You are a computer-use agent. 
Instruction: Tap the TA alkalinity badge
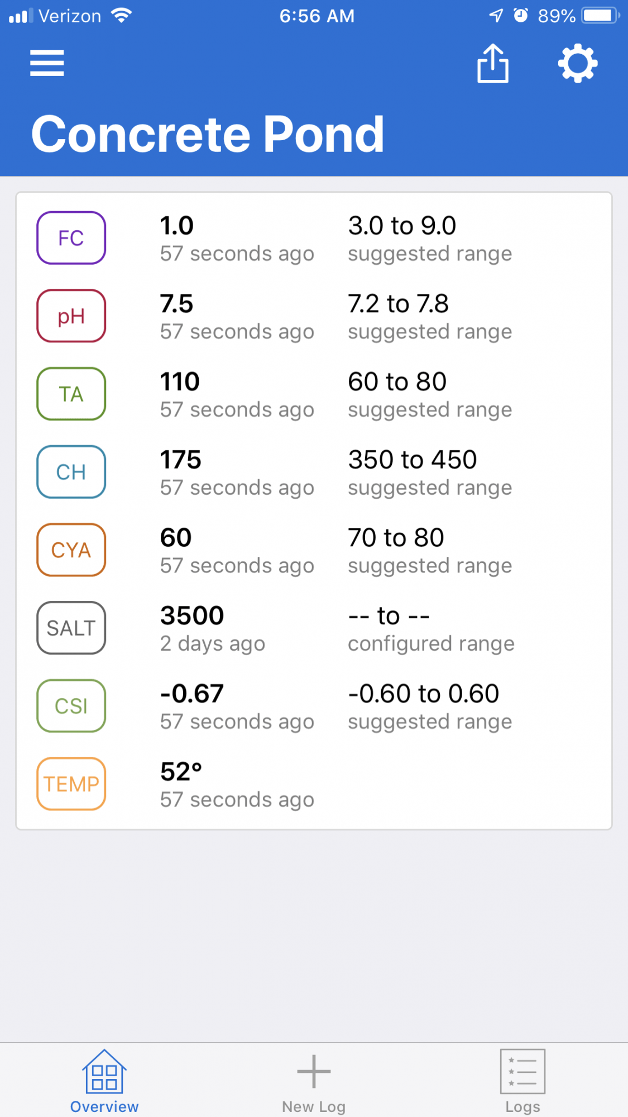71,394
